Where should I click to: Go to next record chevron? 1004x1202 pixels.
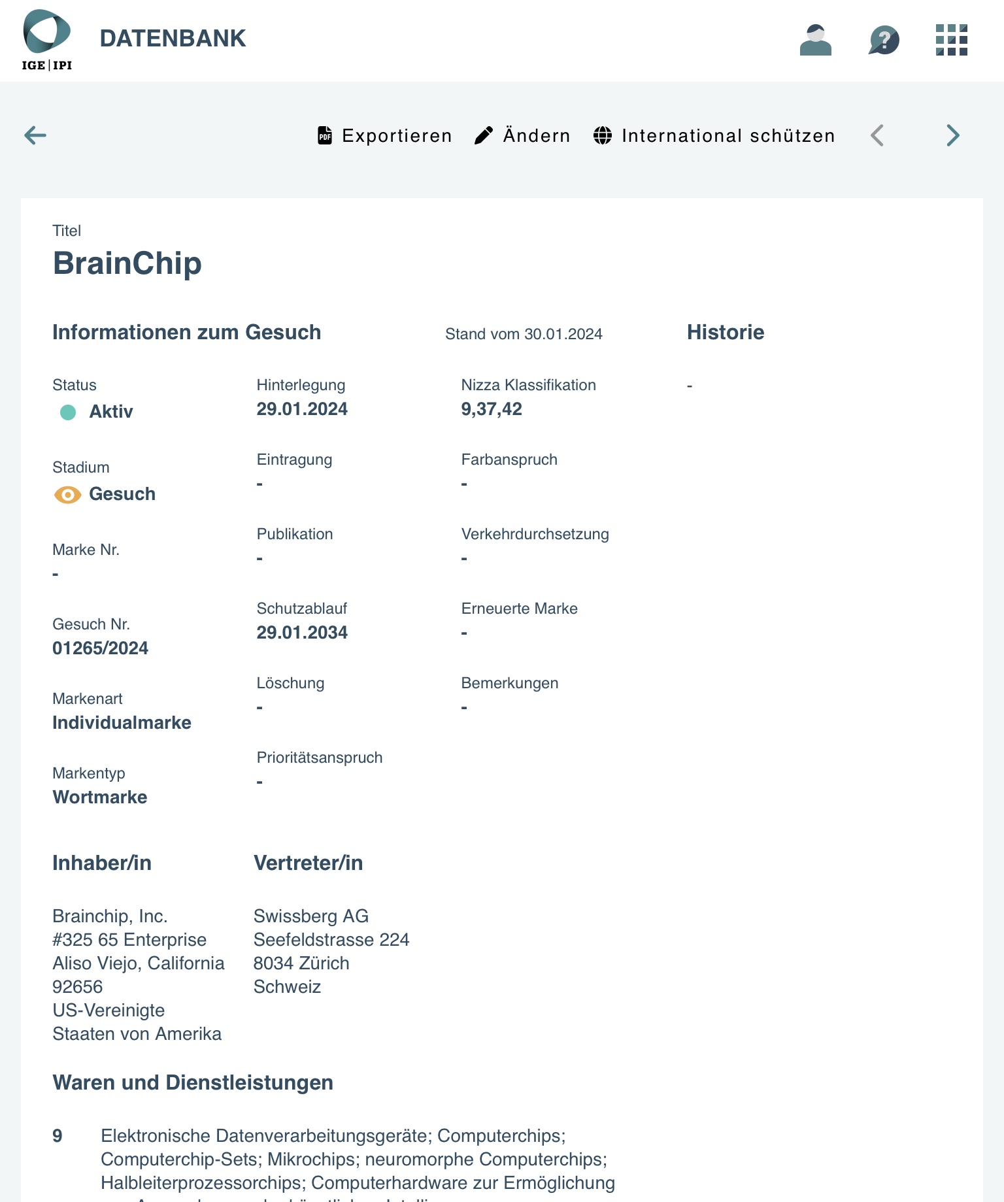click(953, 135)
